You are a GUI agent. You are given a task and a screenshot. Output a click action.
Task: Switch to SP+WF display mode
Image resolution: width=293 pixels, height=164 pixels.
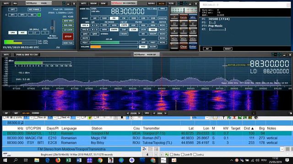26,113
